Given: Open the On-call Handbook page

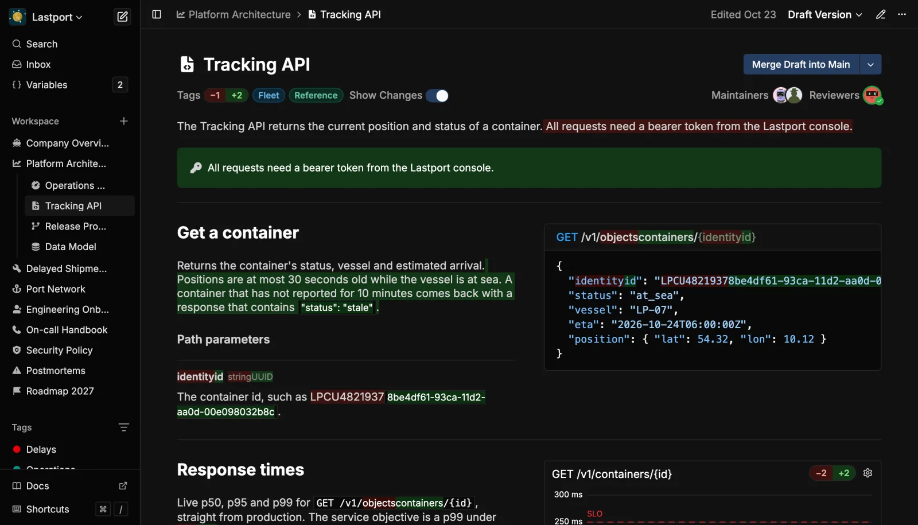Looking at the screenshot, I should coord(70,330).
